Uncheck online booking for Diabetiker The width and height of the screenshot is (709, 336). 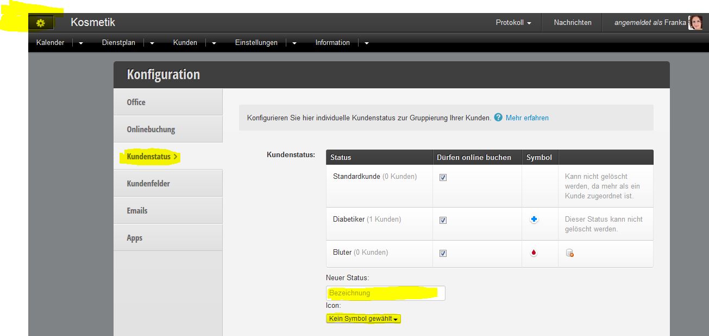[x=443, y=220]
